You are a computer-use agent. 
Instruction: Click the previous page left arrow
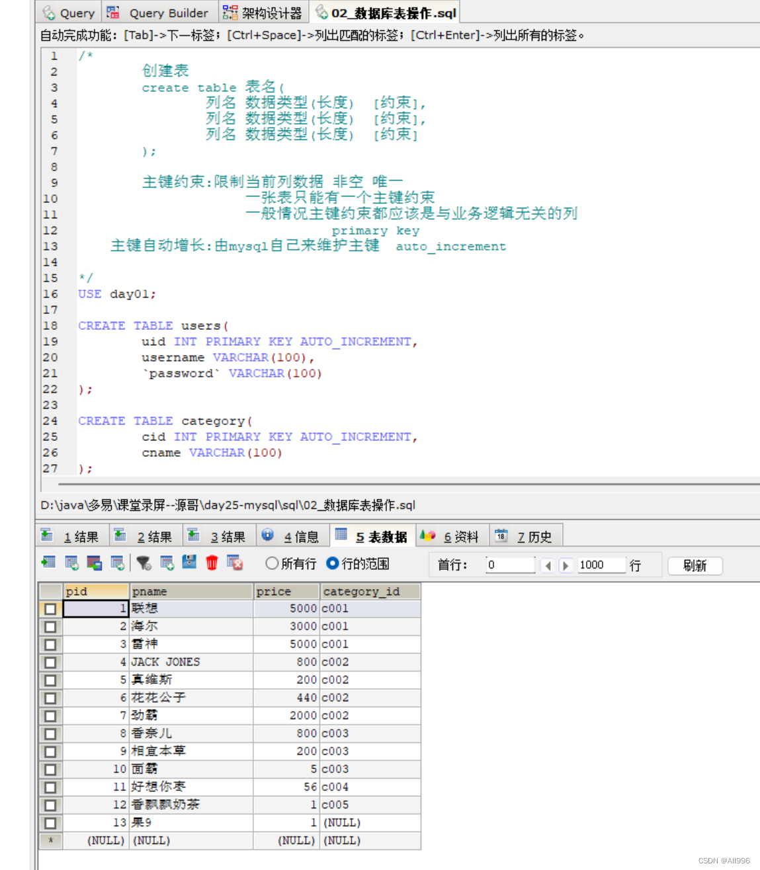tap(548, 565)
